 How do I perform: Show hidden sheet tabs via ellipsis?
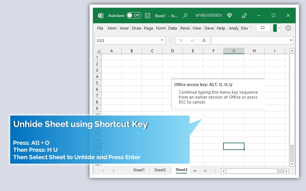(x=195, y=171)
